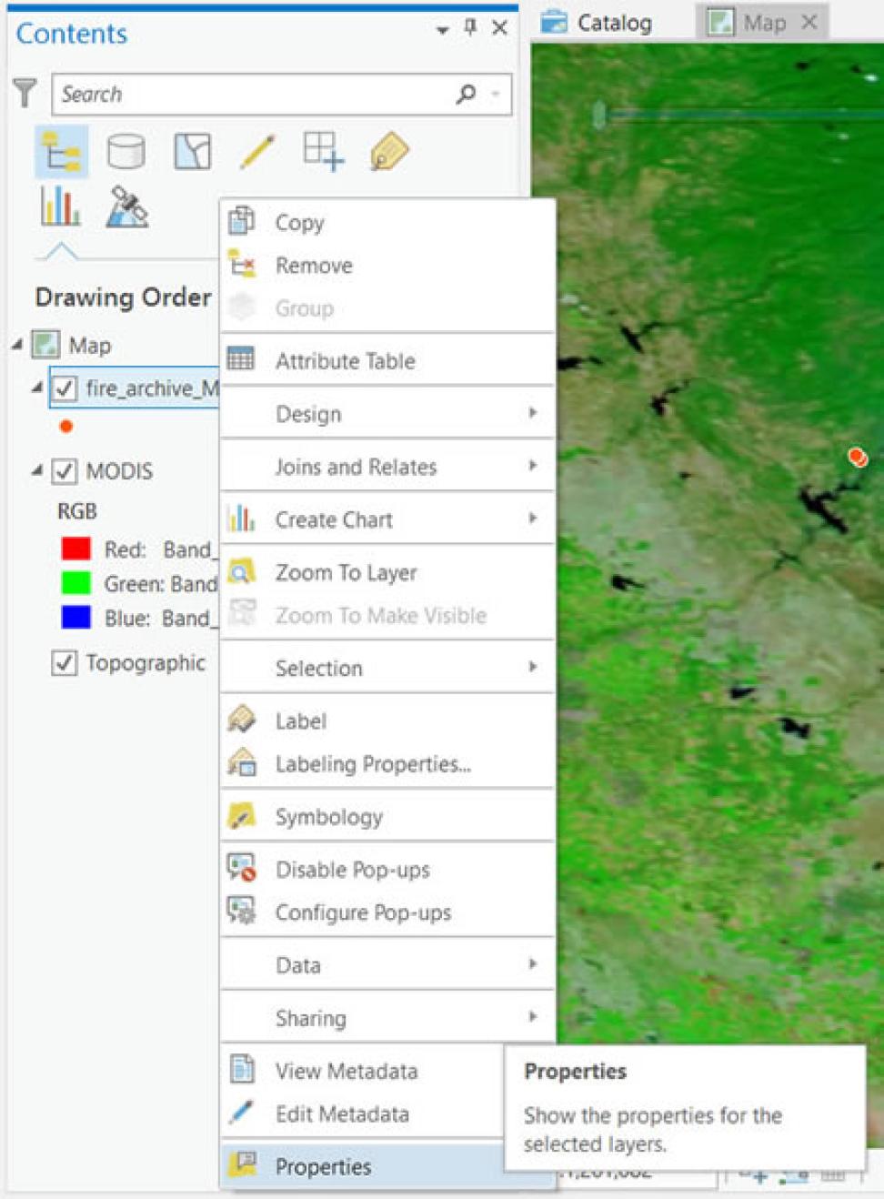Click the Auto Hide pin icon

click(x=470, y=27)
